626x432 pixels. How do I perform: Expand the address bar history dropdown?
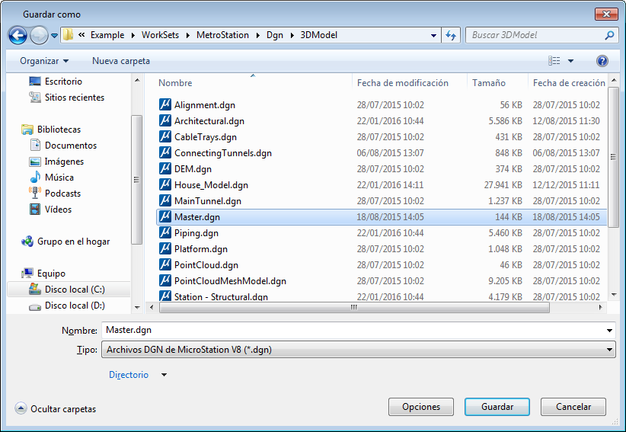pyautogui.click(x=433, y=36)
